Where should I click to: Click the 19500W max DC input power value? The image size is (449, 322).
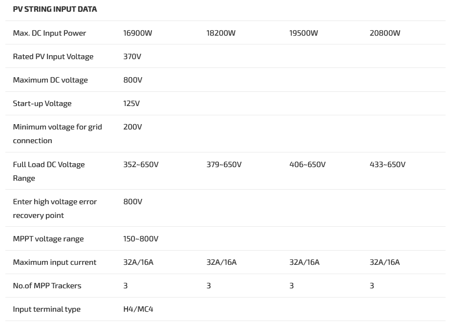click(303, 33)
